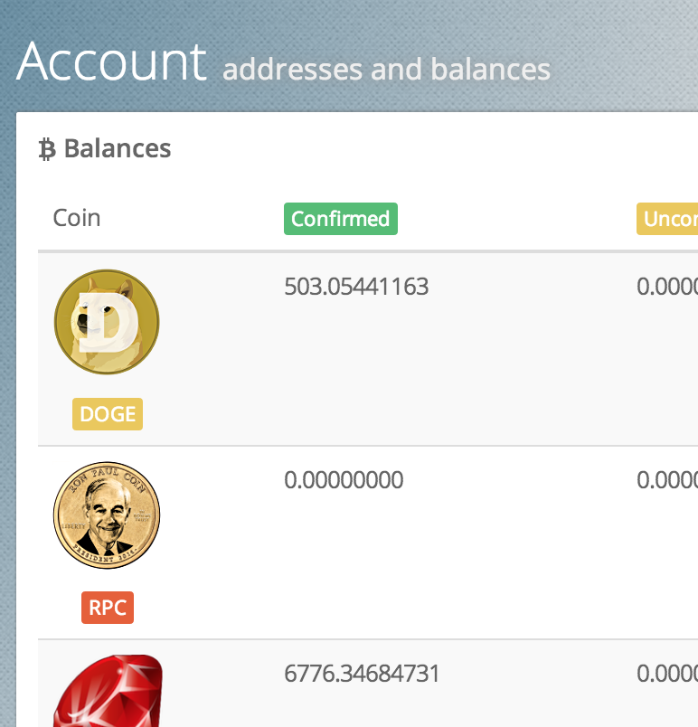The height and width of the screenshot is (727, 698).
Task: Click the DOGE coin label badge
Action: pyautogui.click(x=108, y=414)
